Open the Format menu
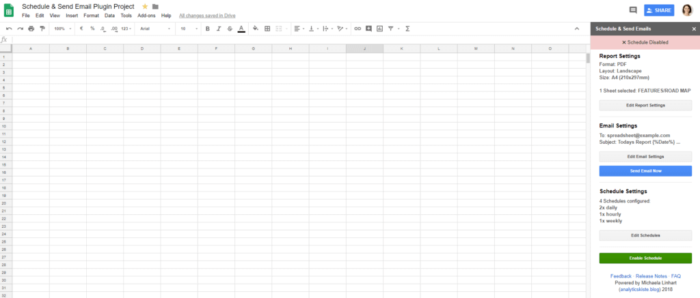700x298 pixels. [91, 16]
